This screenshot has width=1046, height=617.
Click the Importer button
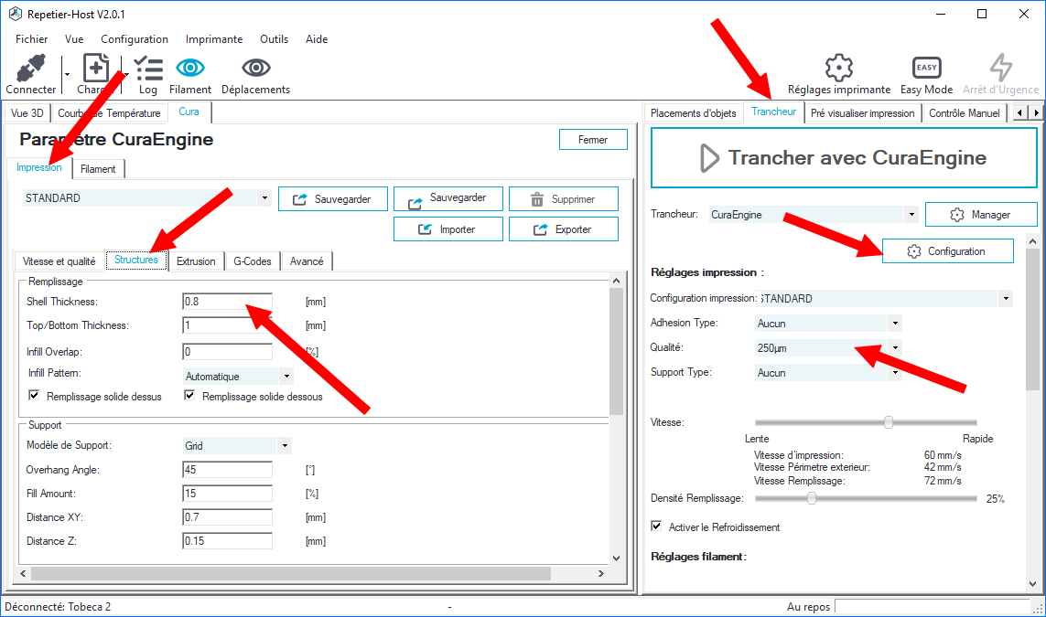(x=448, y=229)
